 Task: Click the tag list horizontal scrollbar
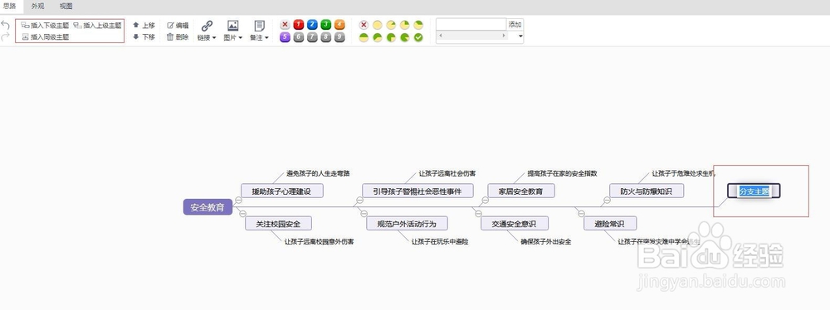(x=472, y=36)
